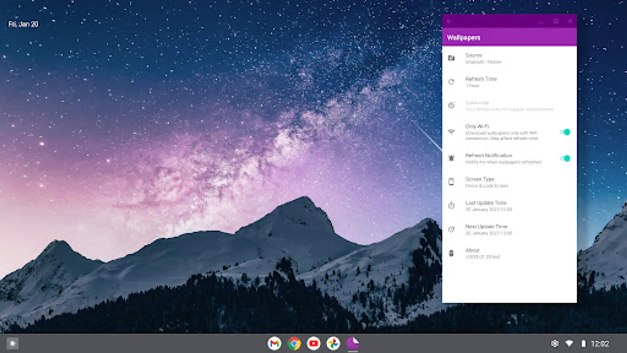Open YouTube from the shelf
Viewport: 627px width, 353px height.
click(x=313, y=344)
